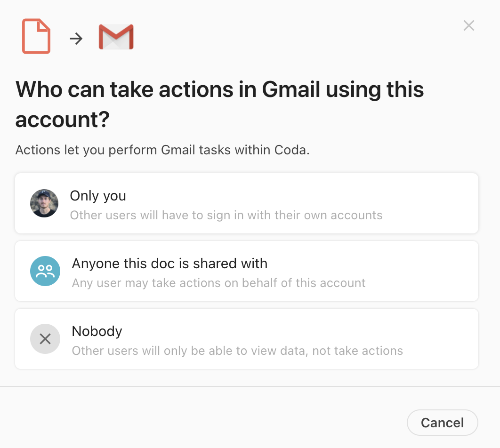500x448 pixels.
Task: Click the 'Nobody' title text
Action: pyautogui.click(x=97, y=331)
